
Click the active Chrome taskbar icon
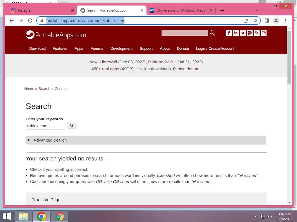(x=41, y=216)
